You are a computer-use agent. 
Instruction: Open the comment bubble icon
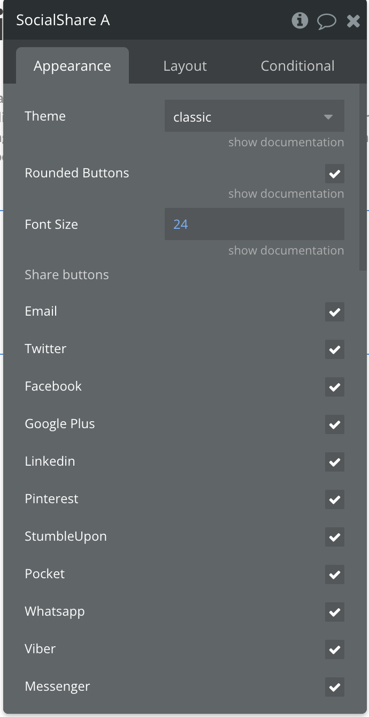coord(326,21)
